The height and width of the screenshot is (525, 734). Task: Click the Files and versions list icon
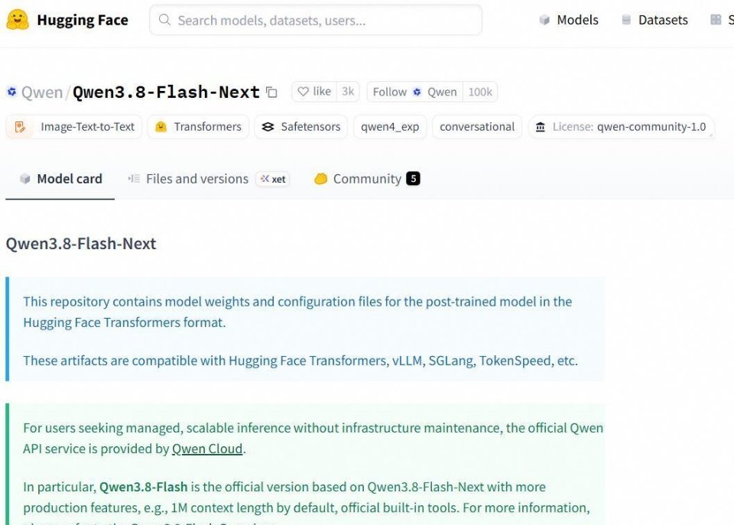click(134, 179)
